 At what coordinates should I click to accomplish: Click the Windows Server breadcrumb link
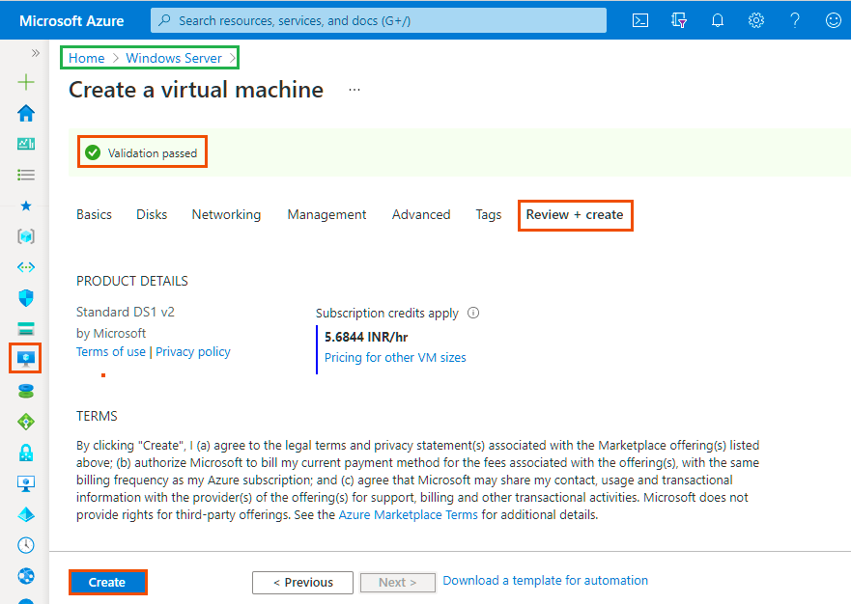click(x=174, y=58)
